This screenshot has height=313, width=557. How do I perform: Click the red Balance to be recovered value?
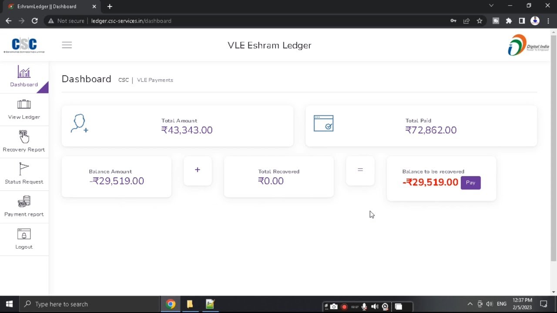(x=430, y=182)
